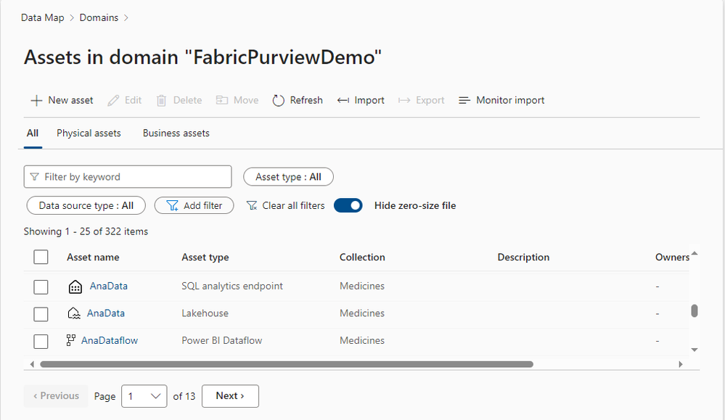Click the Add filter button

(x=194, y=205)
